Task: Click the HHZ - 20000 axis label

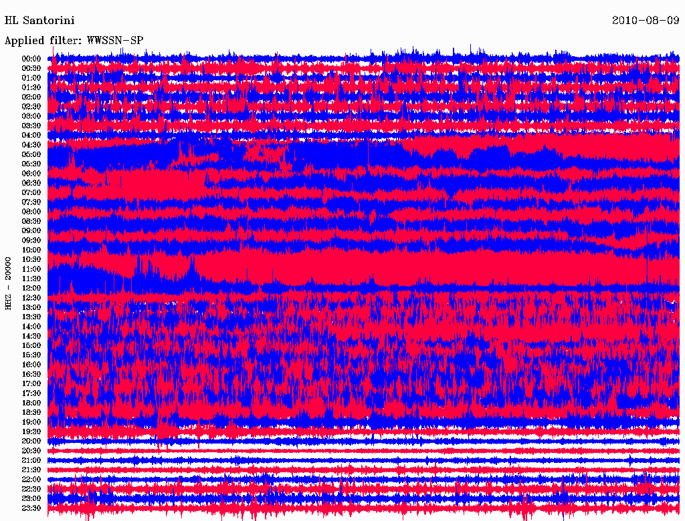Action: click(8, 283)
